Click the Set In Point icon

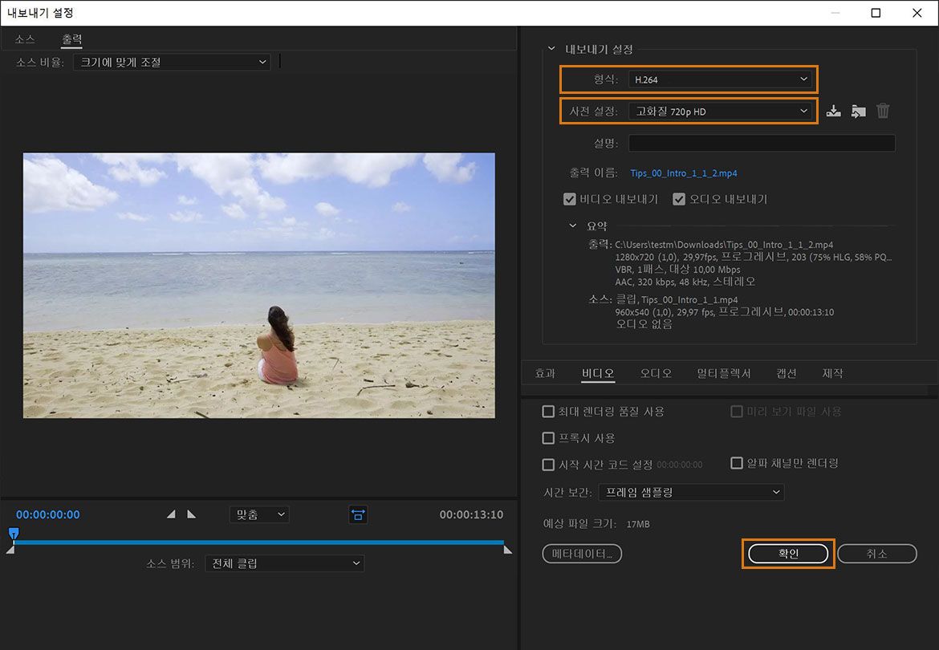pos(171,514)
